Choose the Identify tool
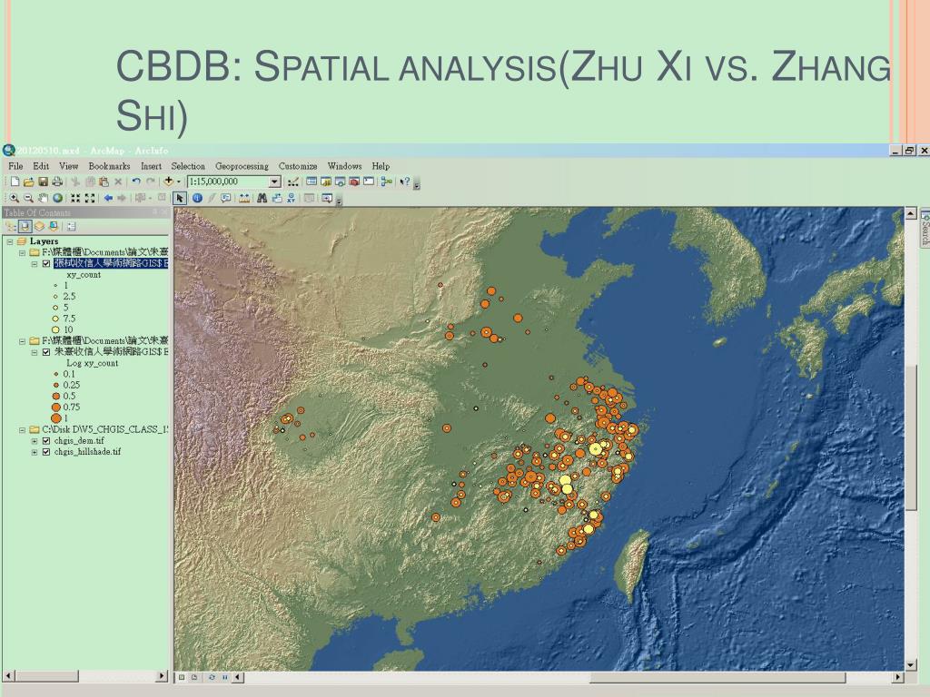The image size is (930, 697). (x=197, y=198)
